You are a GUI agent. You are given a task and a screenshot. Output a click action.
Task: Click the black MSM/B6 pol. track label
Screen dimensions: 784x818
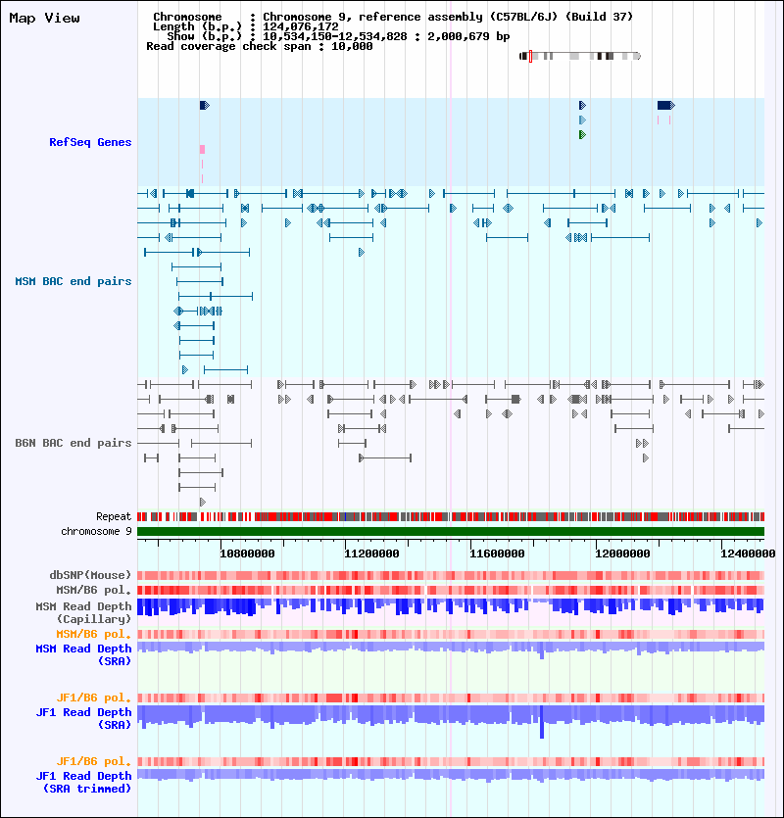93,590
